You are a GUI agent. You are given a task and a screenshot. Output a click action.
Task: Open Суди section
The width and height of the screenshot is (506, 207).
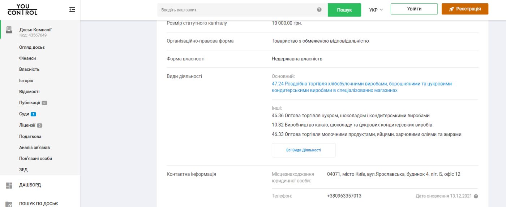(x=24, y=114)
